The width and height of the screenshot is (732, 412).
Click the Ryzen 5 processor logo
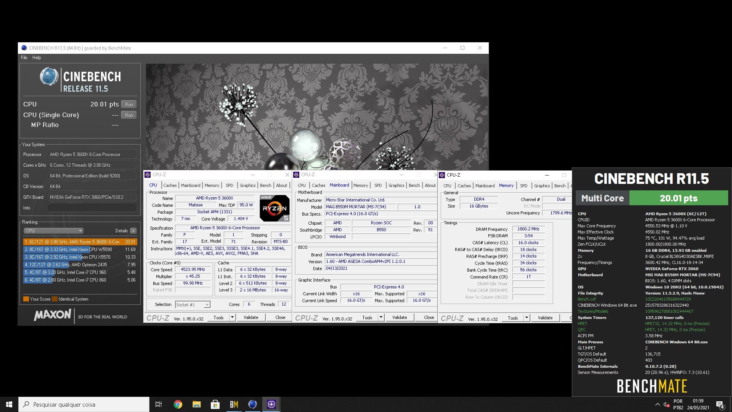pyautogui.click(x=274, y=208)
